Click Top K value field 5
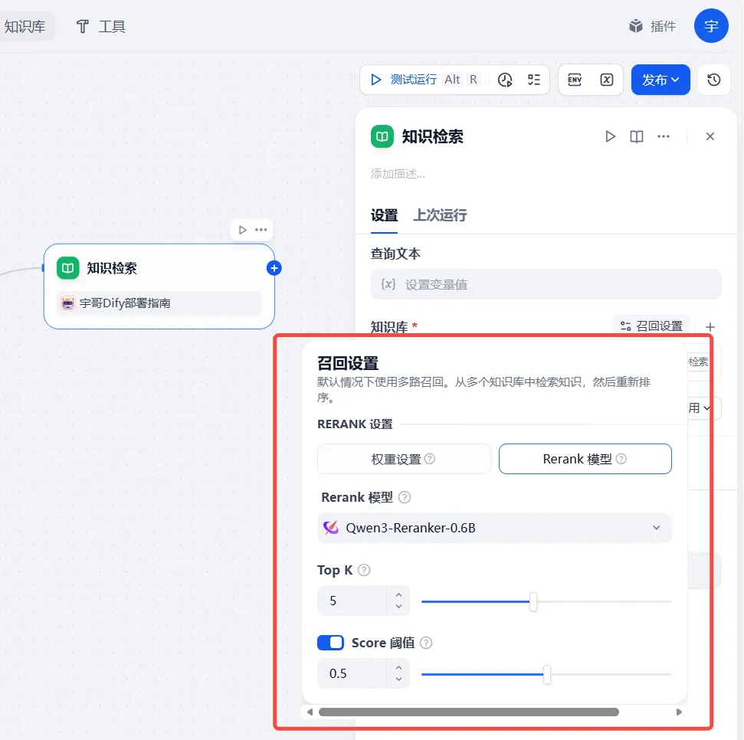The image size is (744, 740). [x=352, y=601]
